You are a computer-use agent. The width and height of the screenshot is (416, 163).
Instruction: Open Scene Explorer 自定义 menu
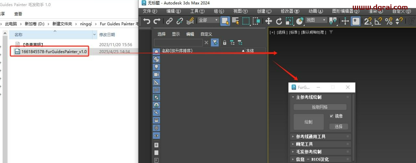pos(206,34)
